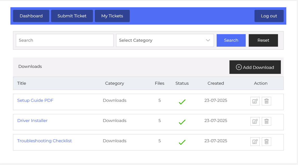Screen dimensions: 298x165
Task: Open the Setup Guide PDF link
Action: coord(35,101)
